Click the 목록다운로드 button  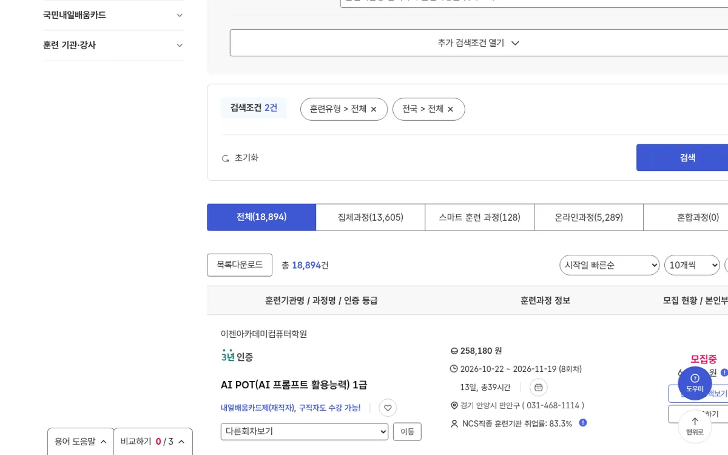pyautogui.click(x=240, y=265)
